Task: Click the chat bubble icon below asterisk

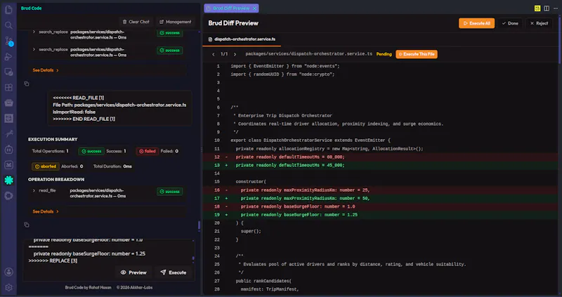Action: coord(8,196)
